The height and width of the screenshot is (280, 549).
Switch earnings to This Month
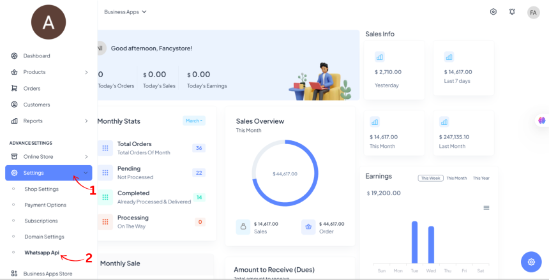tap(456, 178)
